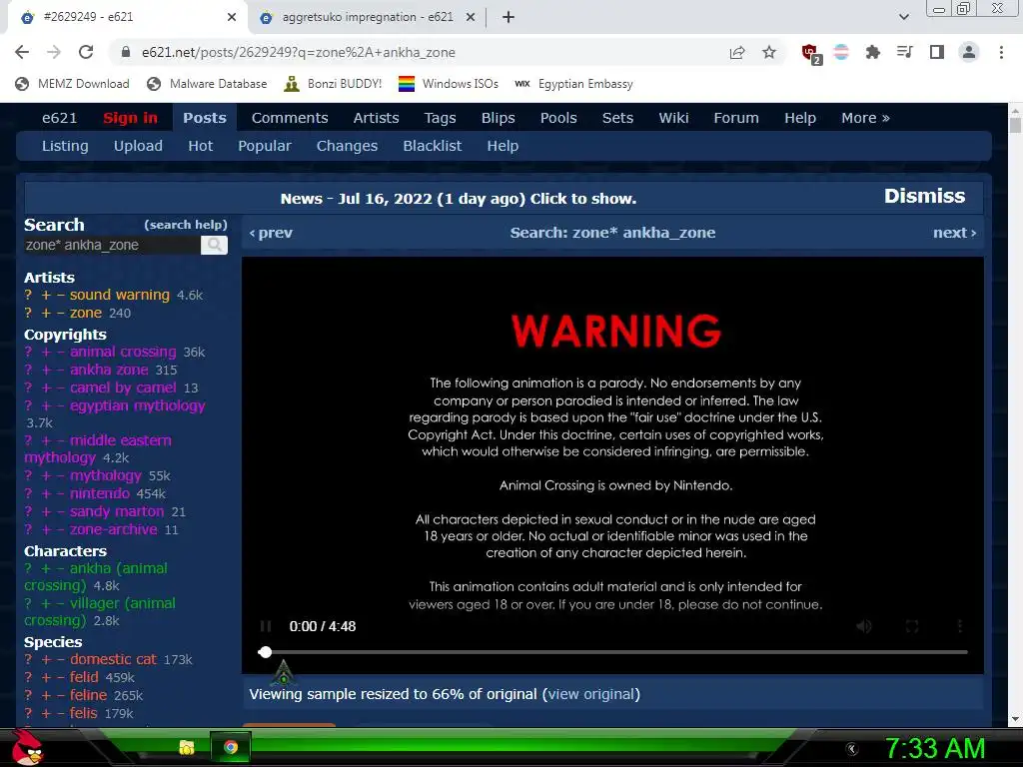This screenshot has height=767, width=1023.
Task: Click the sound warning tag
Action: 120,295
